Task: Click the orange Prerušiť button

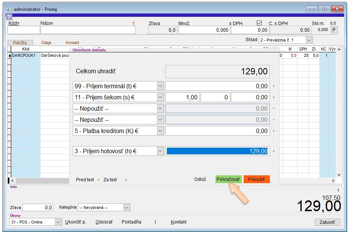Action: tap(256, 179)
